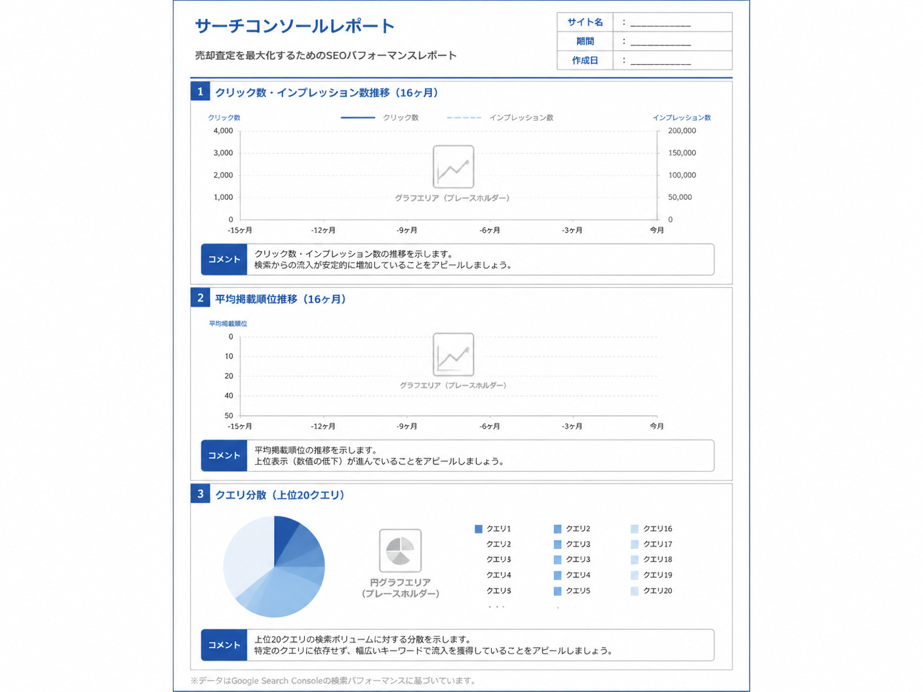Click the 40 value on the rank axis
This screenshot has height=692, width=923.
229,396
